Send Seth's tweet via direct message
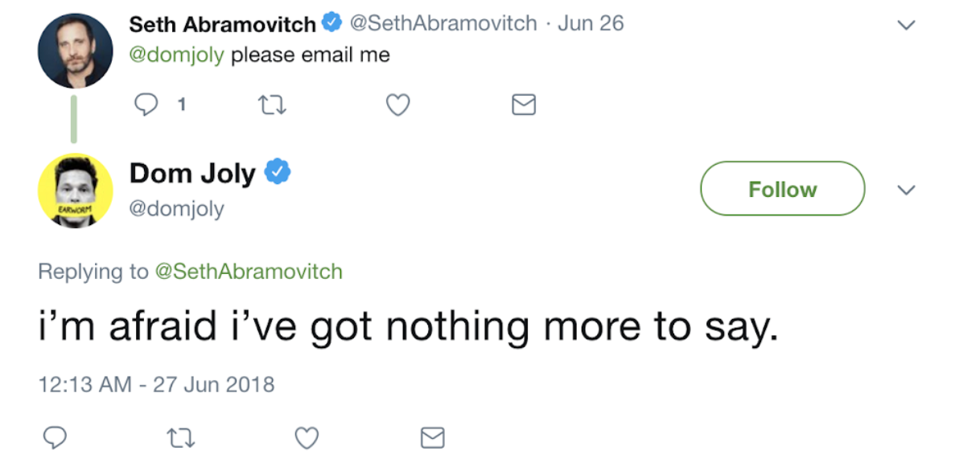The image size is (959, 471). (524, 104)
